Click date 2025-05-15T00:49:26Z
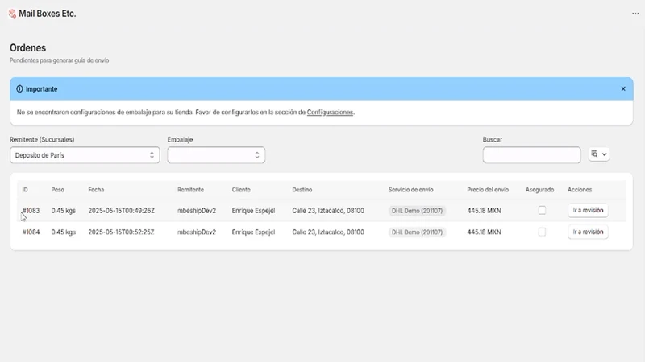Image resolution: width=645 pixels, height=362 pixels. [122, 211]
